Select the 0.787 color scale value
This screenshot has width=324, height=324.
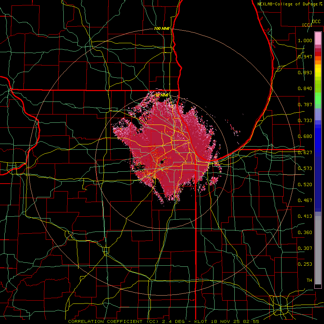305,104
